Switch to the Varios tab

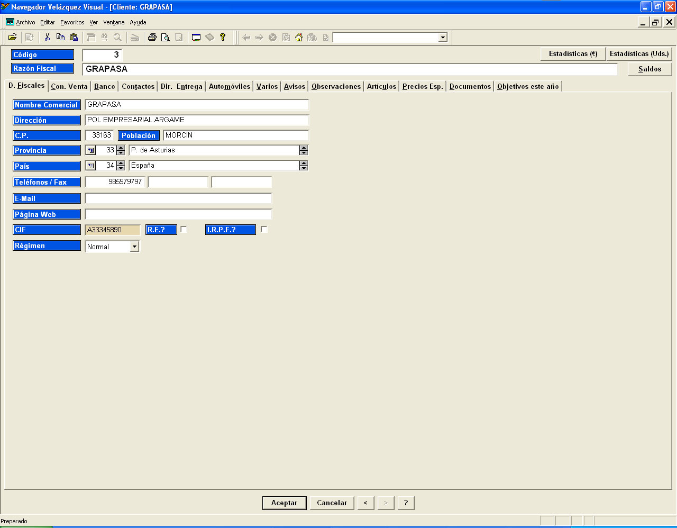pyautogui.click(x=267, y=86)
